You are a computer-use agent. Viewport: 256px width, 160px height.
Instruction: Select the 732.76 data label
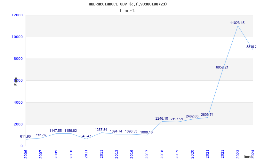[x=40, y=135]
